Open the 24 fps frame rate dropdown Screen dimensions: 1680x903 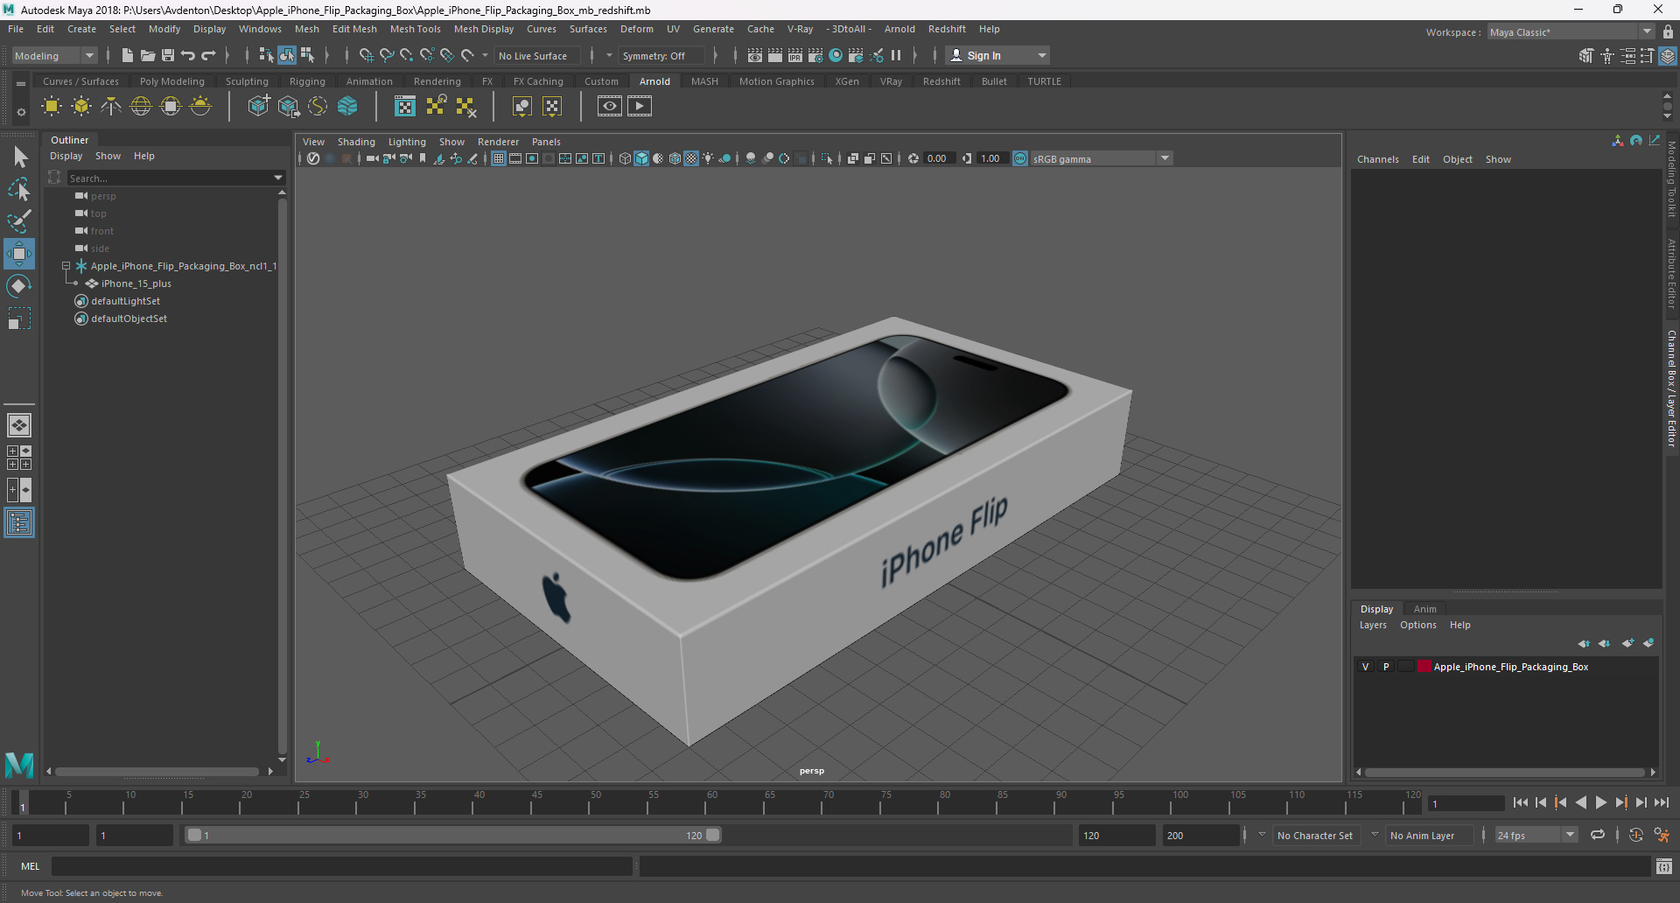pyautogui.click(x=1536, y=836)
